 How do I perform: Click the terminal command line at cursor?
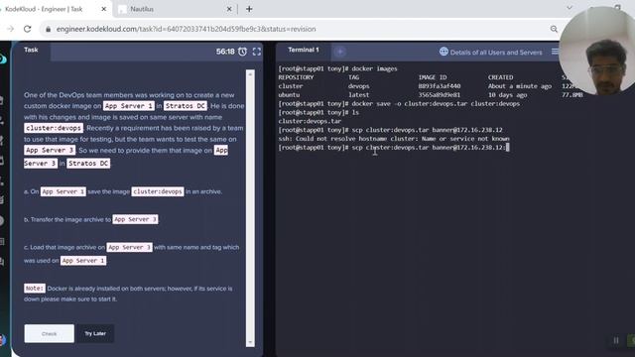[394, 148]
